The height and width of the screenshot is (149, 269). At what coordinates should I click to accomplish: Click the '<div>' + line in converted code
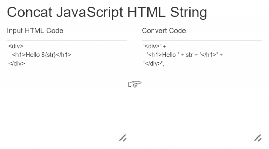[x=154, y=46]
